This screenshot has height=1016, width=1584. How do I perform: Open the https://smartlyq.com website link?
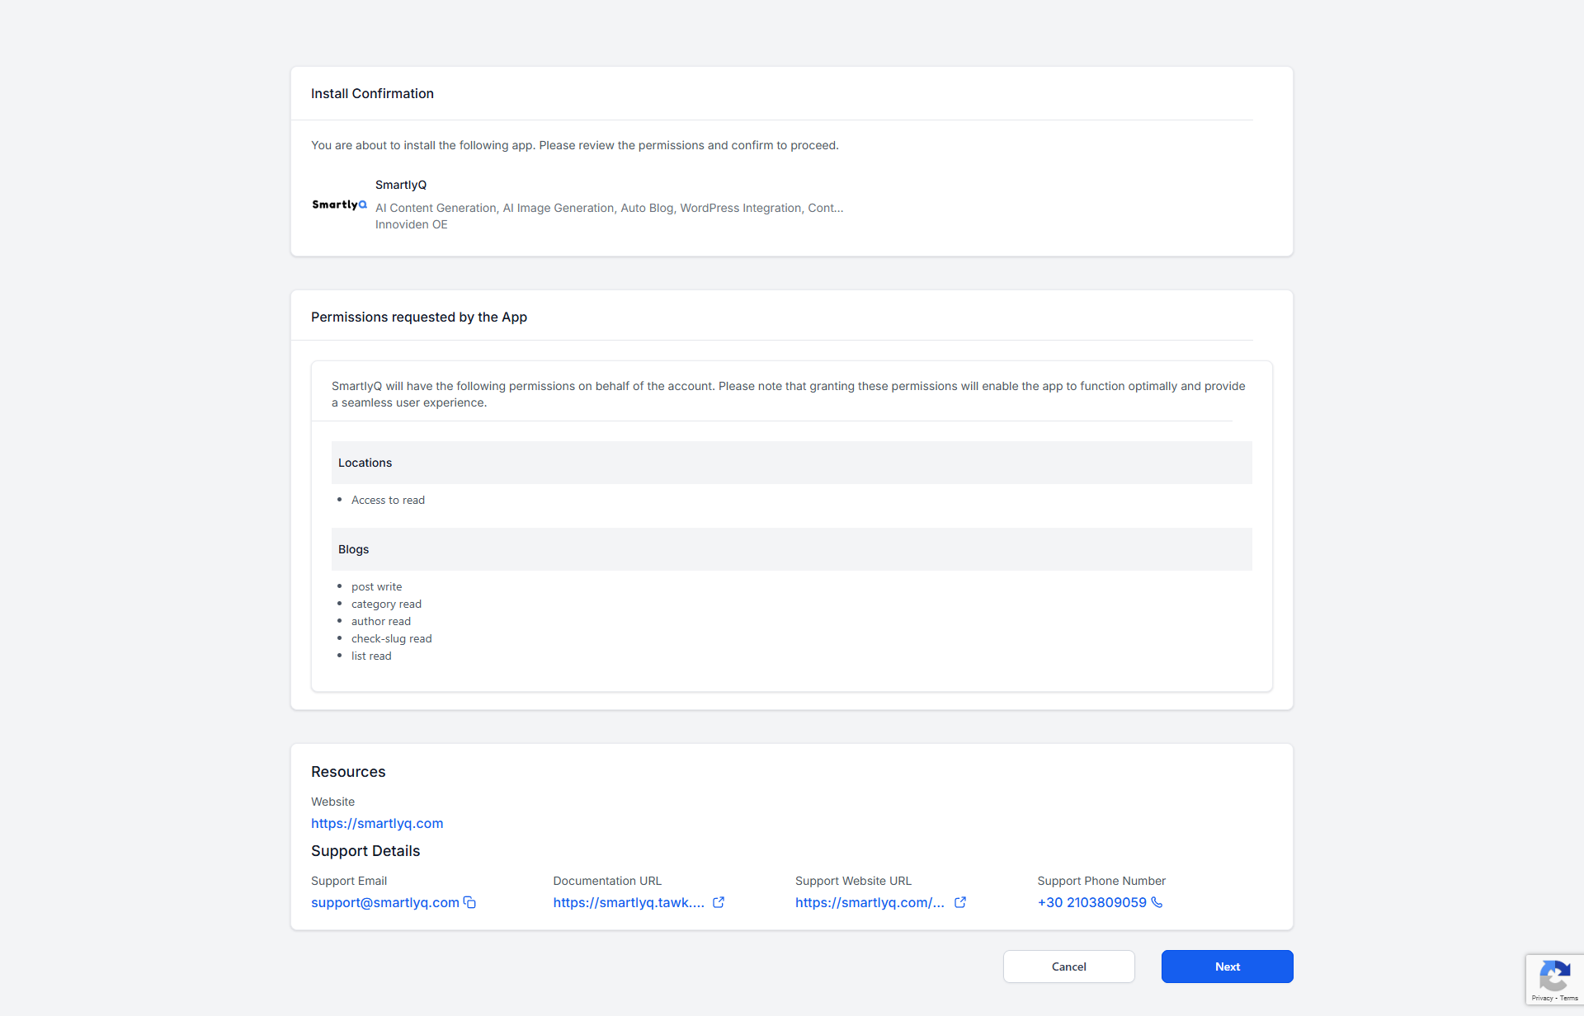(x=377, y=823)
